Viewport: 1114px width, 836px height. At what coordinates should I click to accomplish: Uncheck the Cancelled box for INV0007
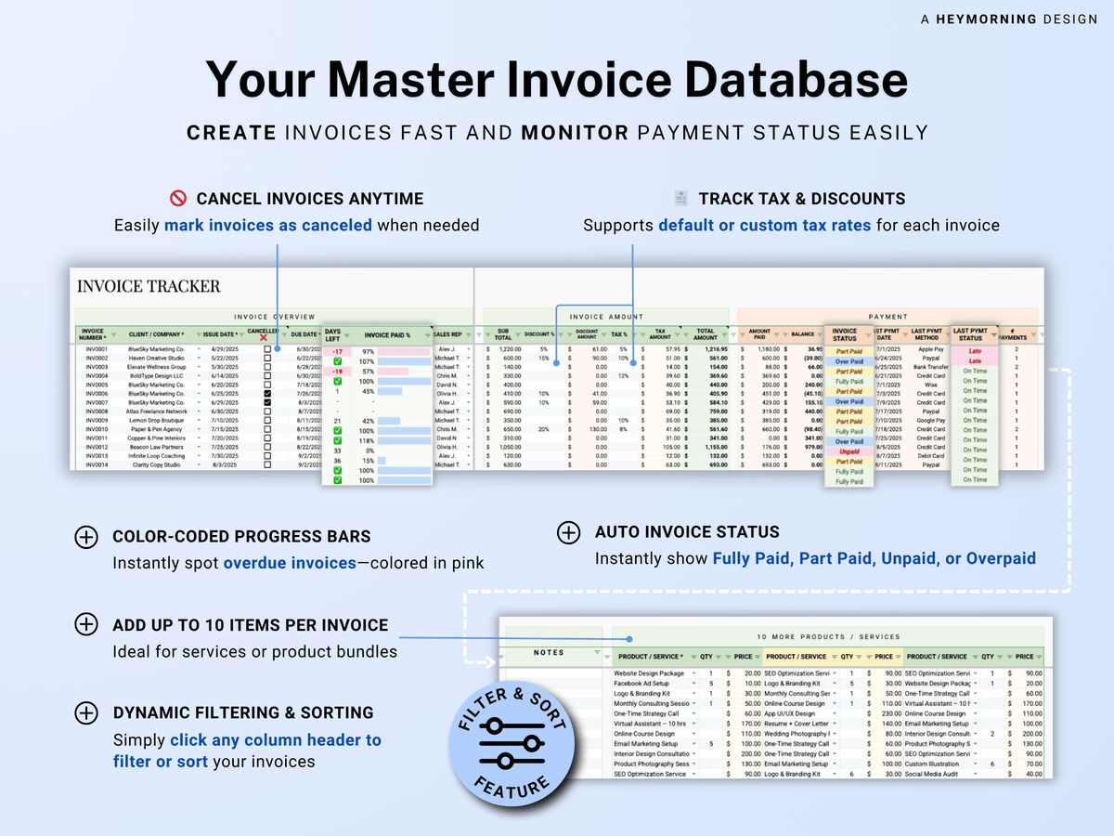267,402
